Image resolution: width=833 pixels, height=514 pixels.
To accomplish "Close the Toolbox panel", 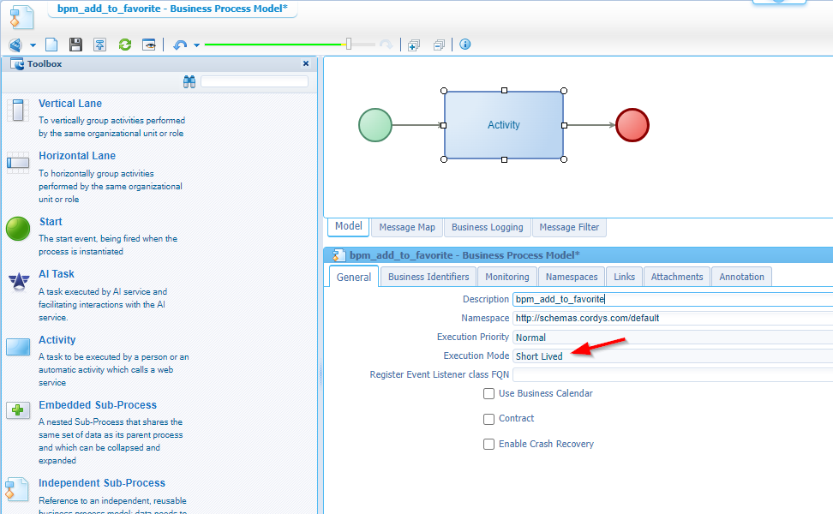I will 306,63.
